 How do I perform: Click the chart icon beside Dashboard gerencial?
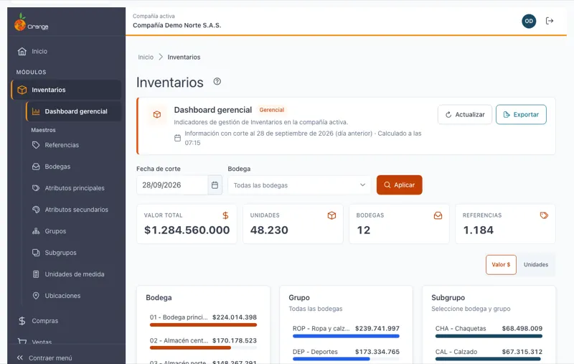coord(36,111)
